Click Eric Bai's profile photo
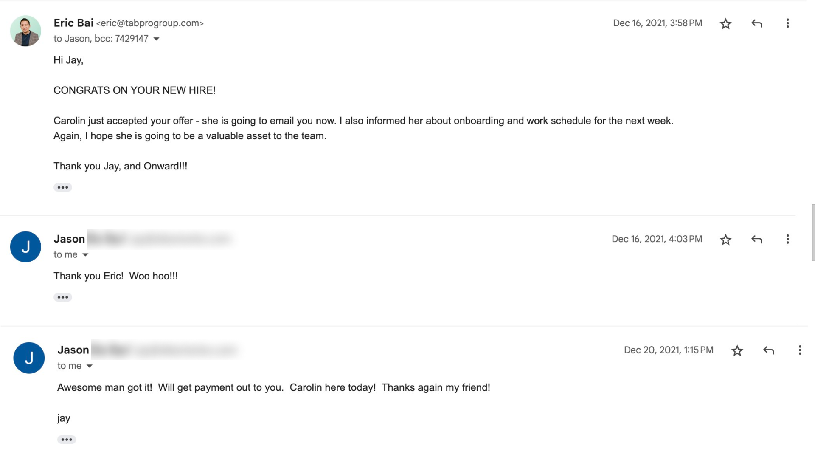The image size is (815, 460). pyautogui.click(x=25, y=31)
